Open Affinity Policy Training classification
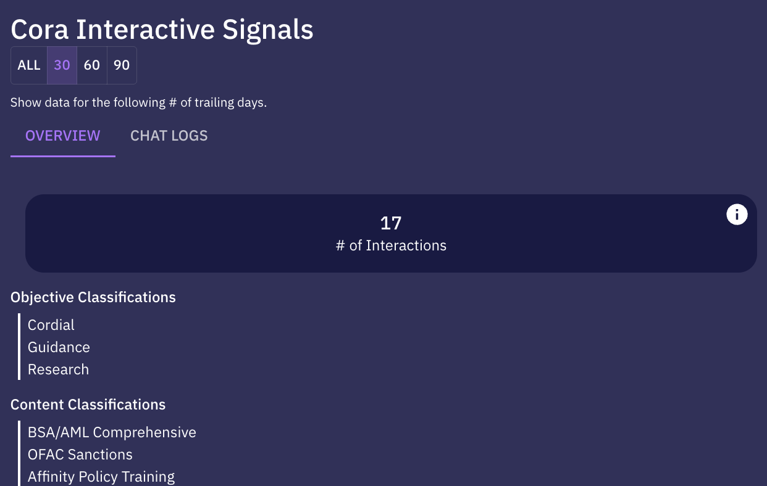Screen dimensions: 767x486 (101, 477)
